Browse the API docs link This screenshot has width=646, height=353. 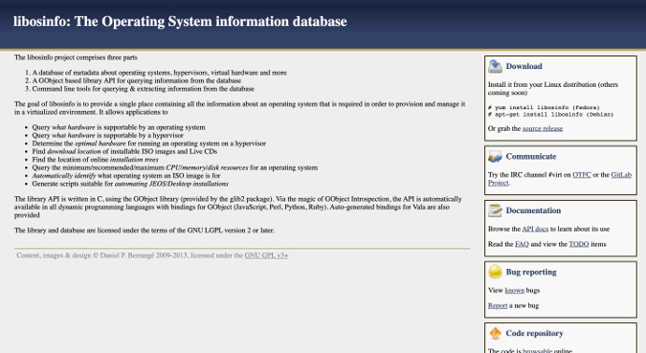coord(535,229)
